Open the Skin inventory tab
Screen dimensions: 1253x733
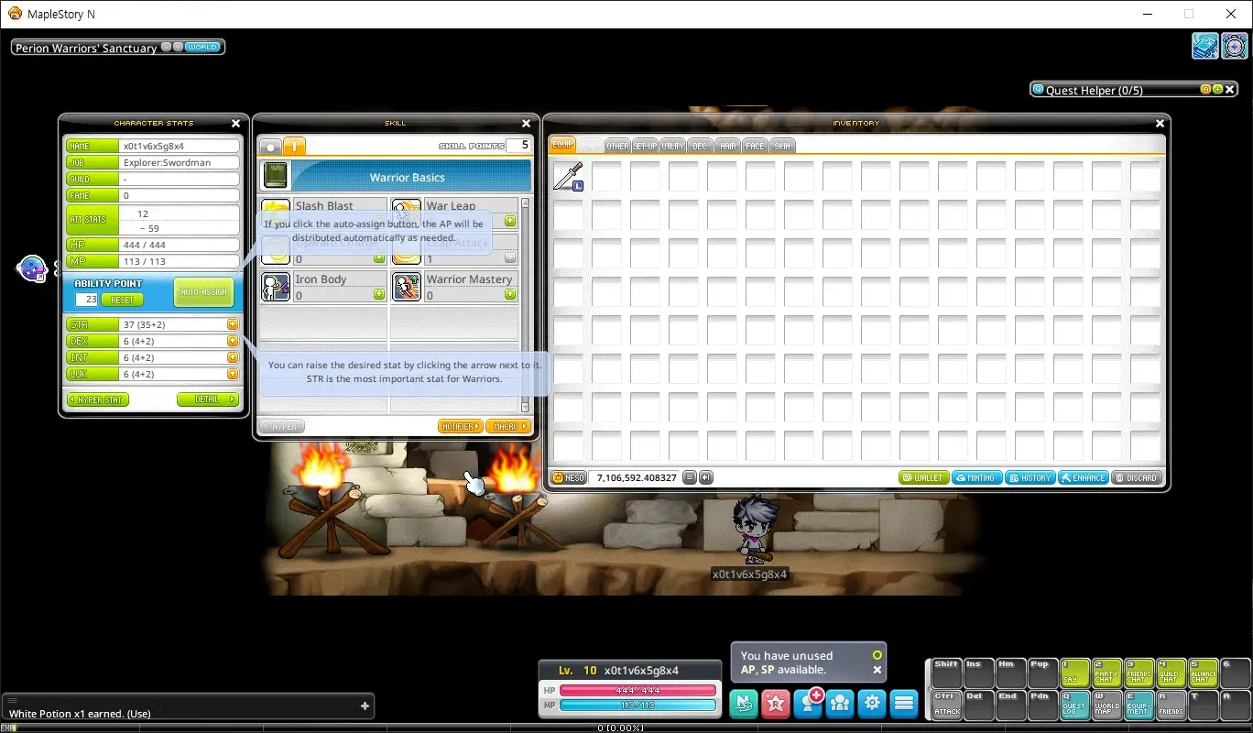(782, 146)
